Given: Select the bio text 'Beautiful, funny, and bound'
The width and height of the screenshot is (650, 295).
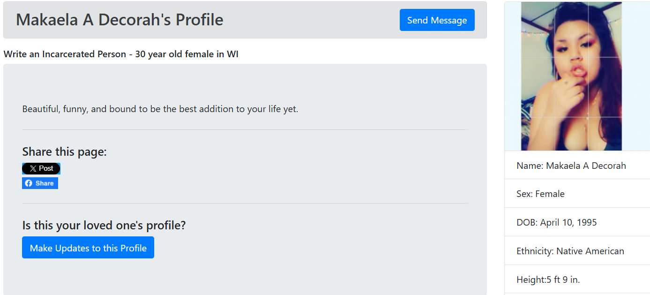Looking at the screenshot, I should pos(160,109).
